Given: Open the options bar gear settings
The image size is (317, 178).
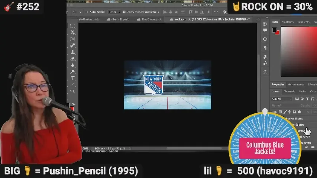Looking at the screenshot, I should coord(224,12).
